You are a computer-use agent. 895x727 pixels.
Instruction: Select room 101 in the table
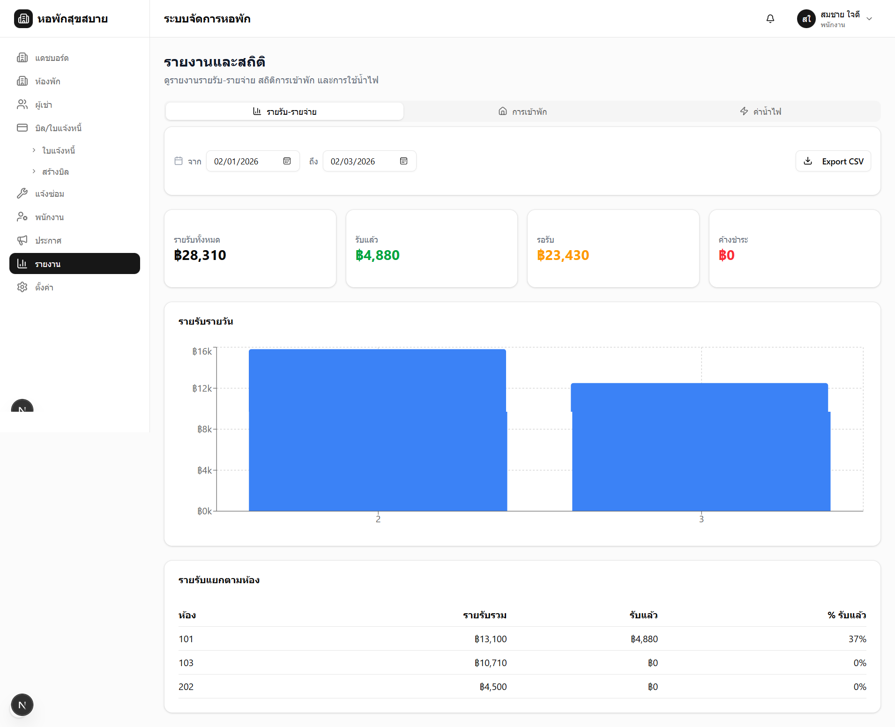tap(186, 639)
